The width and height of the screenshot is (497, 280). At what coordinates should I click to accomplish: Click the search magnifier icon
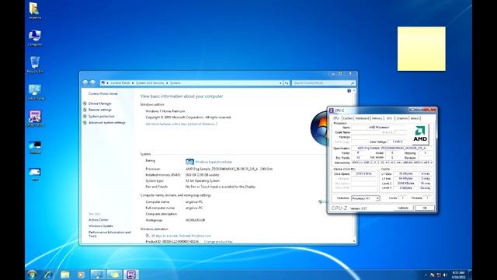[x=353, y=83]
